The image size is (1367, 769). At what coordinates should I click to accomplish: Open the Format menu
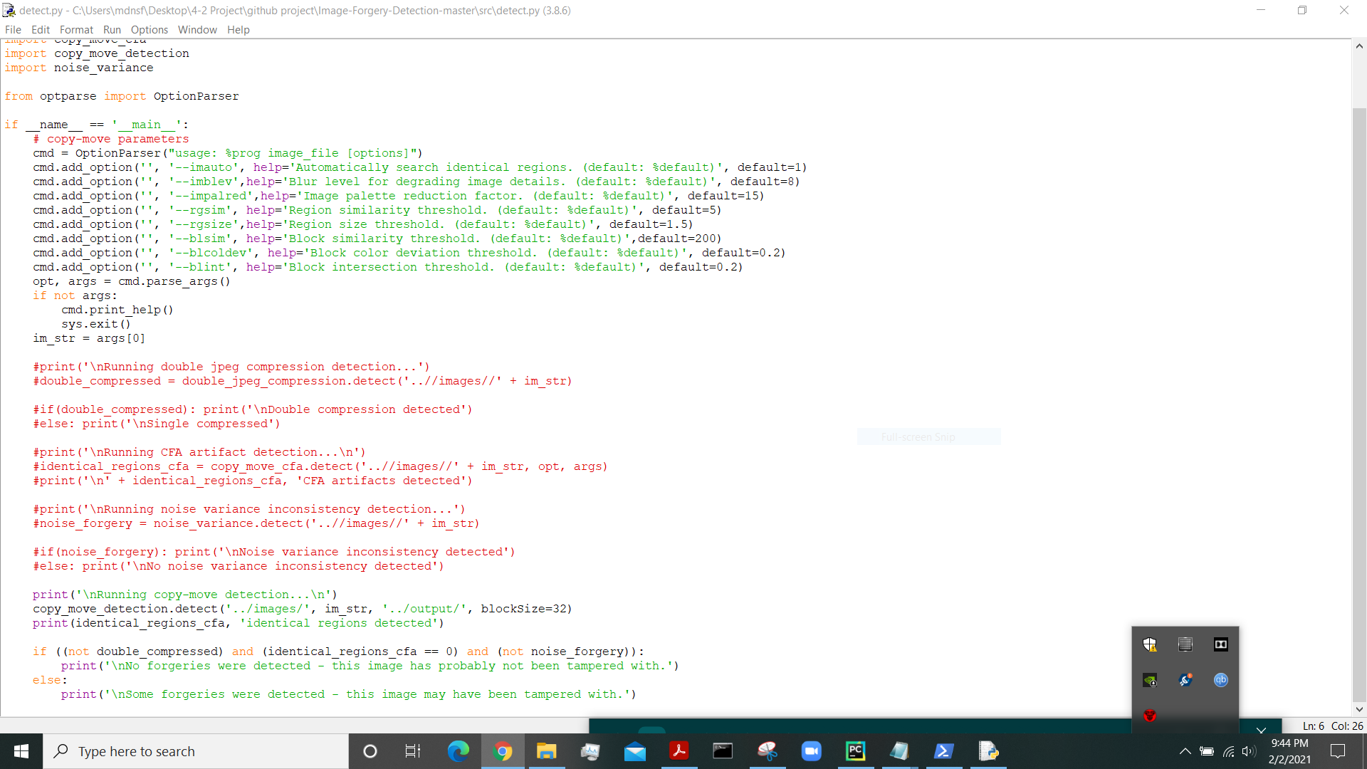(76, 29)
